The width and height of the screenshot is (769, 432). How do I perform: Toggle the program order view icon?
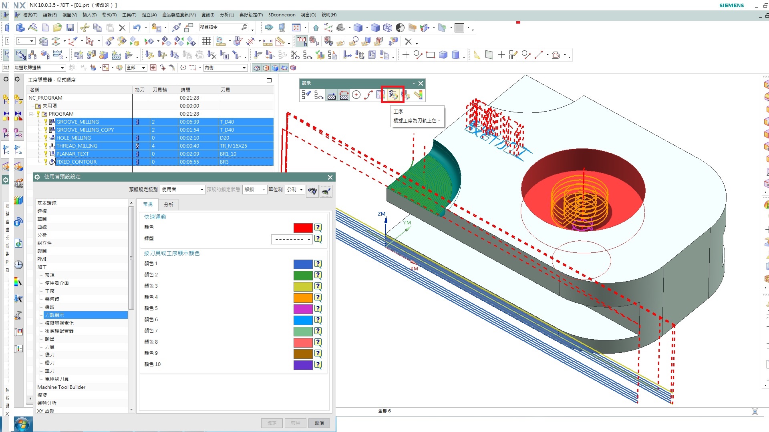pyautogui.click(x=20, y=55)
